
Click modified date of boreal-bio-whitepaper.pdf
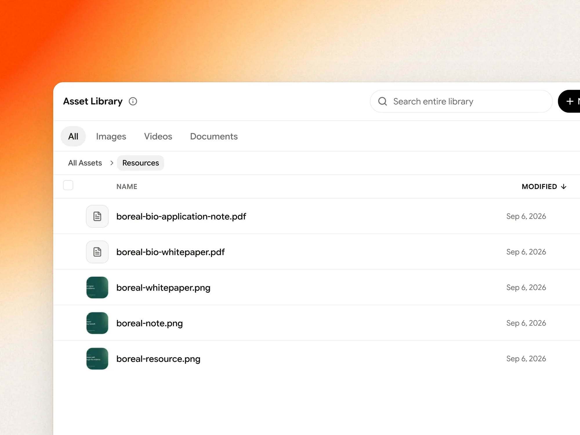526,252
